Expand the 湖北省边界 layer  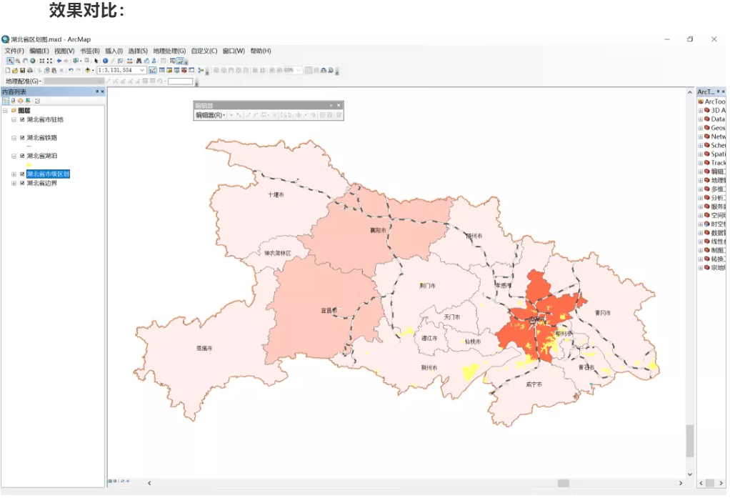point(14,184)
